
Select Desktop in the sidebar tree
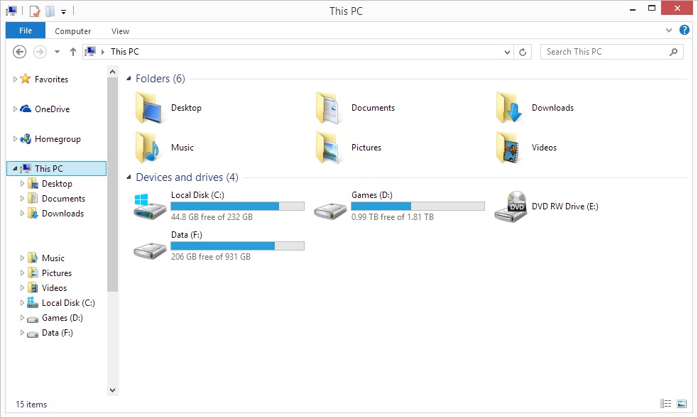coord(57,184)
